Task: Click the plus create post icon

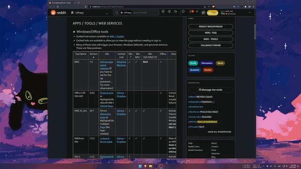Action: (197, 11)
